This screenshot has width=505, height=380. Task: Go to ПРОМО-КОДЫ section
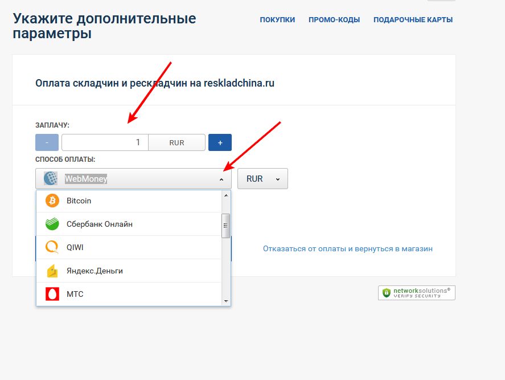[x=334, y=19]
